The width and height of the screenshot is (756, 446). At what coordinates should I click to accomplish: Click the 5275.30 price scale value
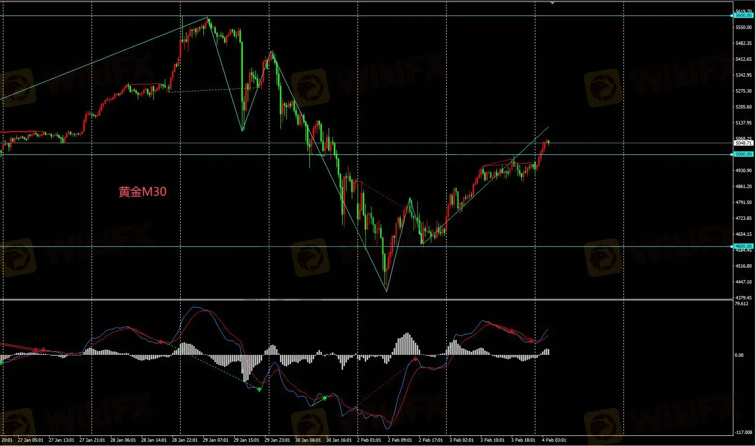743,91
